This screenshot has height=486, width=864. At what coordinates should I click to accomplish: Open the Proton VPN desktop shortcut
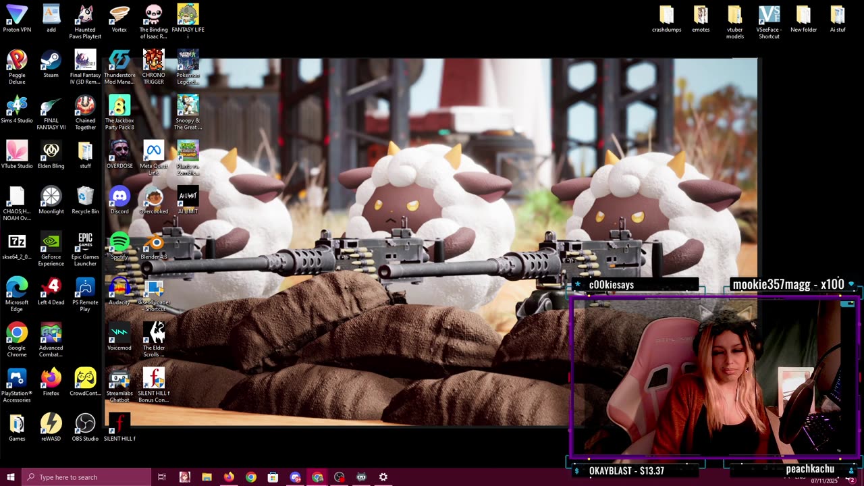tap(17, 19)
